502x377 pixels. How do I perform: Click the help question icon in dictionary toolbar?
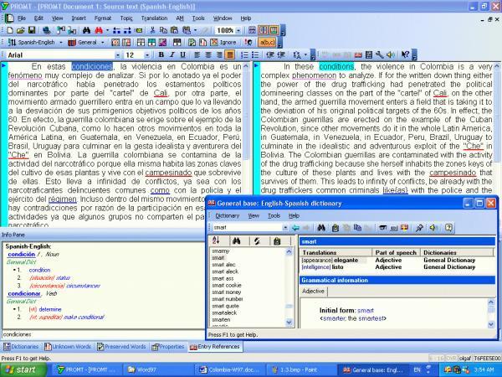(x=448, y=228)
